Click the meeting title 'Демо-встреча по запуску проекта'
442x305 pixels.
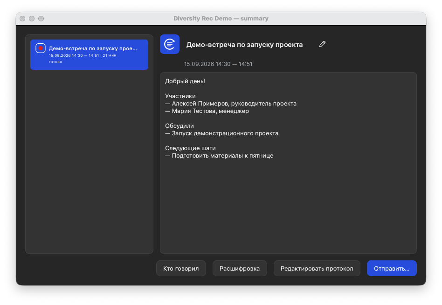coord(244,45)
